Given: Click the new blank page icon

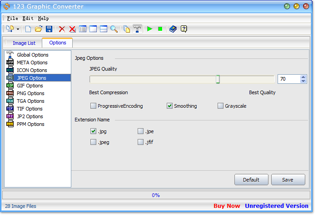Looking at the screenshot, I should click(28, 29).
